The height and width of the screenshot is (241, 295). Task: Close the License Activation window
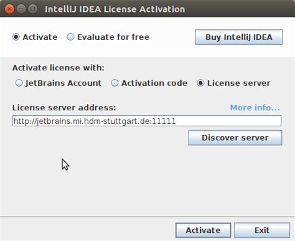pyautogui.click(x=9, y=9)
